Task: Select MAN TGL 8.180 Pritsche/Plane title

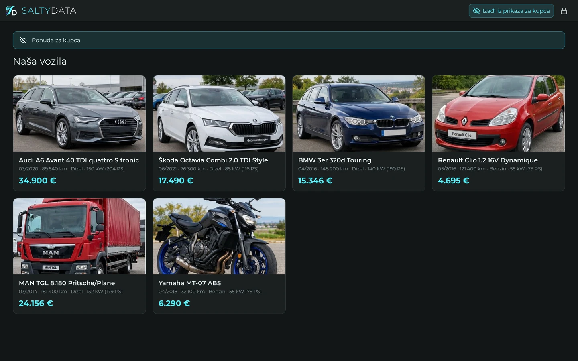Action: coord(67,283)
